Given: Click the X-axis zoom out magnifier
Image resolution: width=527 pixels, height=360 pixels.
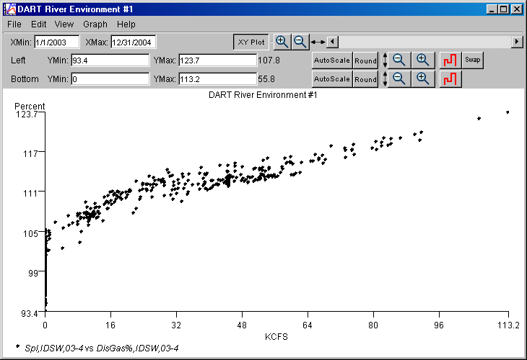Looking at the screenshot, I should point(300,42).
